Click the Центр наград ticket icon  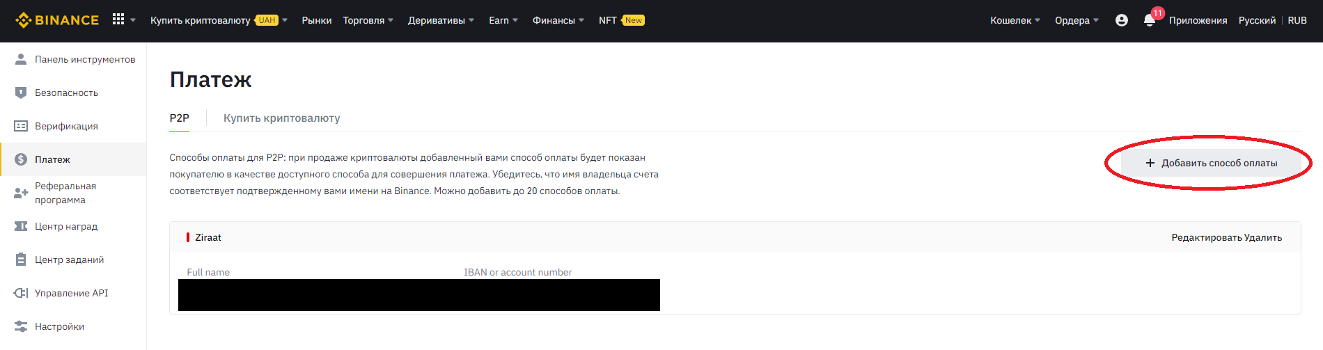[x=21, y=226]
